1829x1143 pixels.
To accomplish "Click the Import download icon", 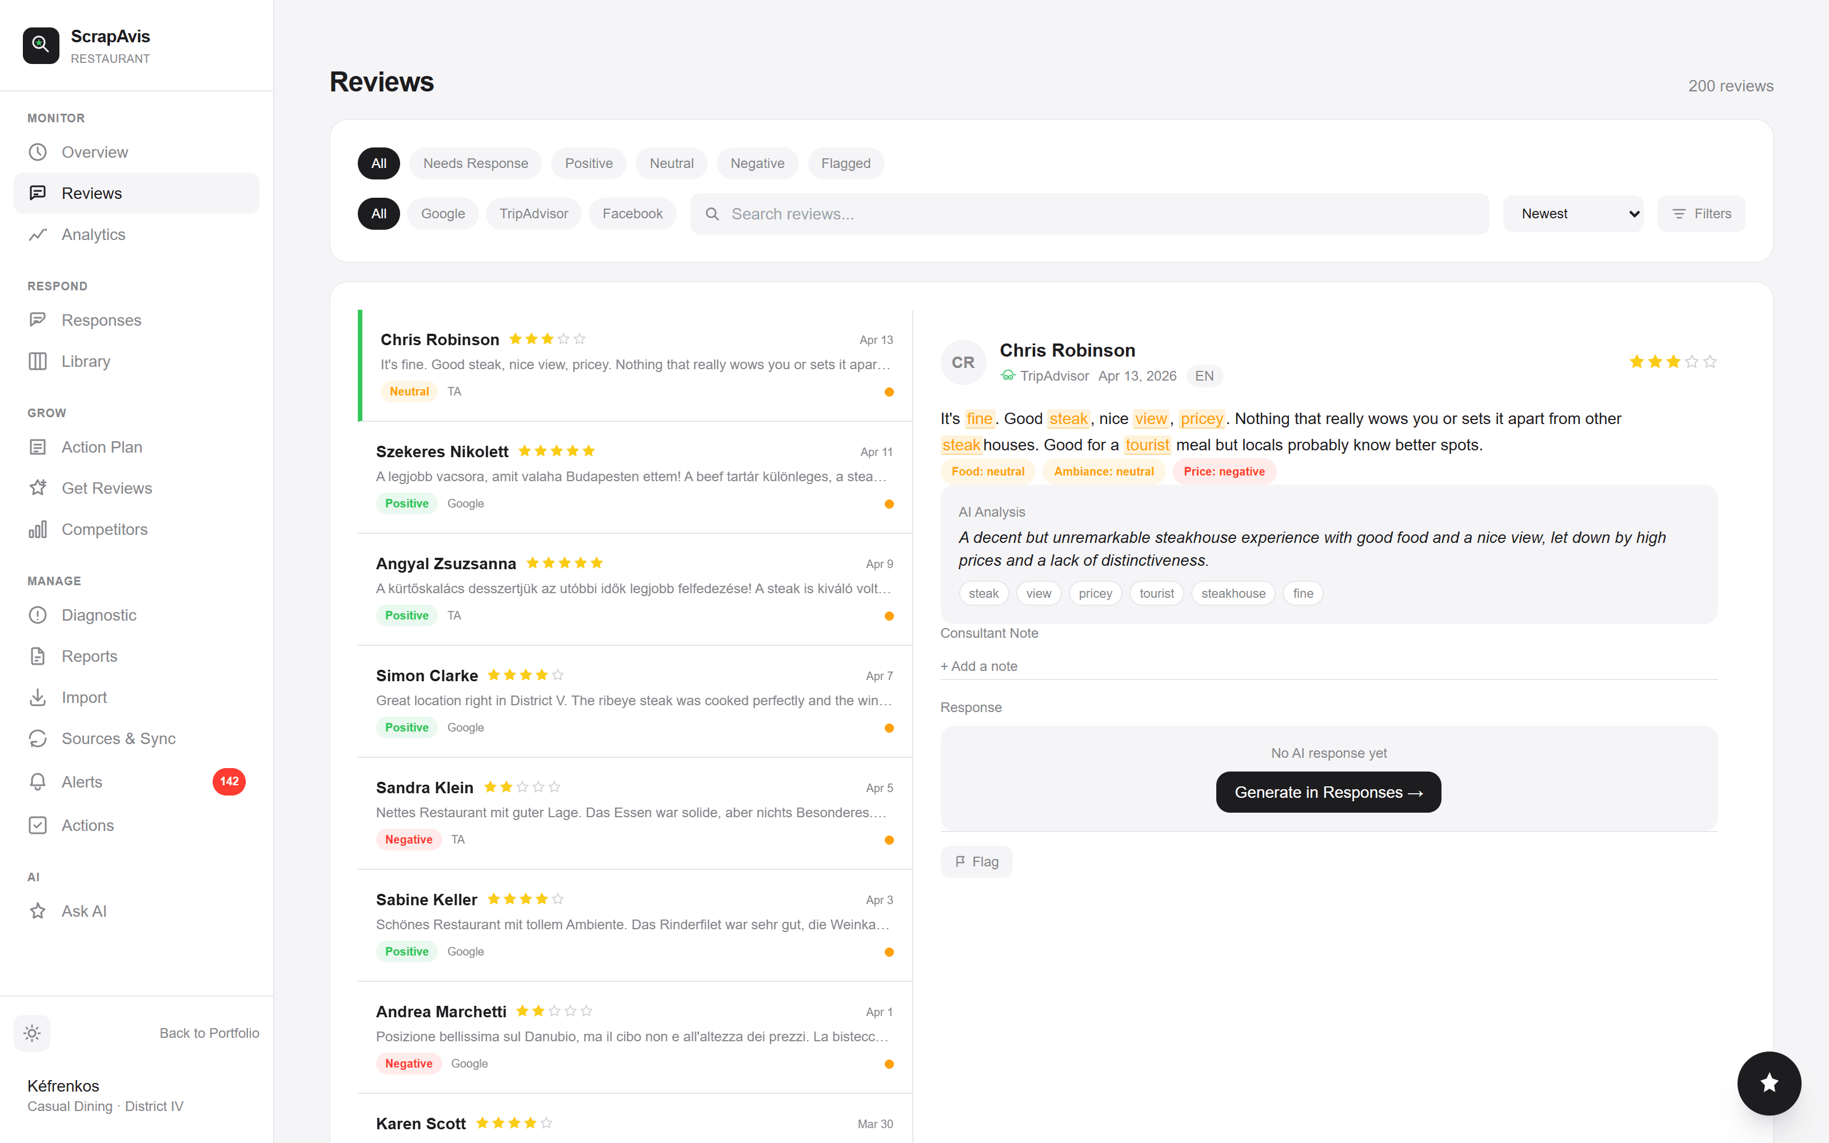I will 38,697.
